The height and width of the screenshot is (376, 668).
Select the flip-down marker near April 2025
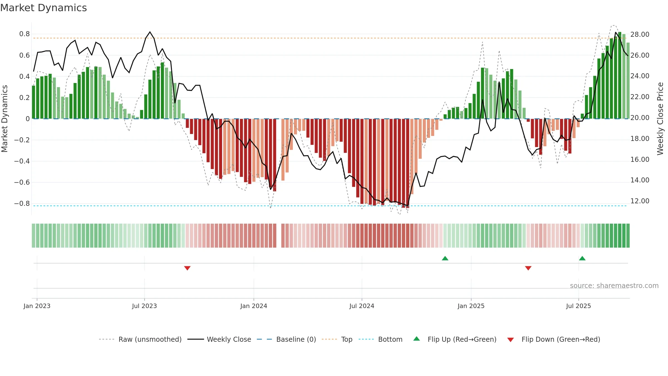pyautogui.click(x=528, y=268)
